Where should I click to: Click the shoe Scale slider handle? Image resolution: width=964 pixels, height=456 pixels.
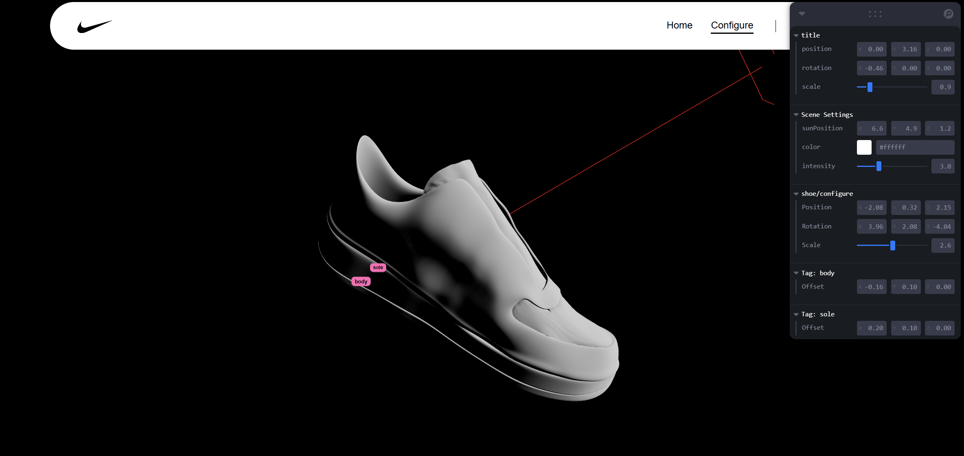(x=893, y=245)
